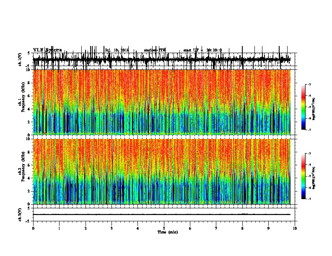Click the '2' kHz tick of ch.2 spectrogram

coord(30,191)
